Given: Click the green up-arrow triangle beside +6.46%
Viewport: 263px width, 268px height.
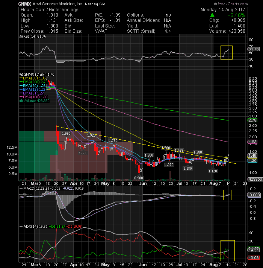Looking at the screenshot, I should 212,15.
